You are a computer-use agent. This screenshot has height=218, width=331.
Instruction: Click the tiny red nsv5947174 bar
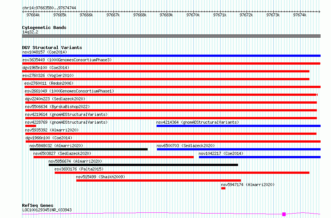pyautogui.click(x=224, y=189)
